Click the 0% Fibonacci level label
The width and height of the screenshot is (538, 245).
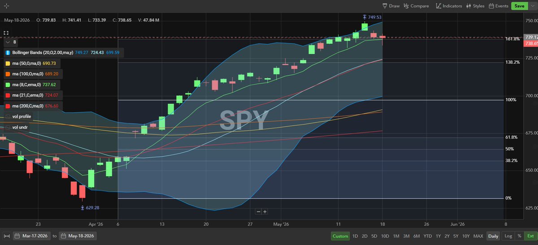click(x=508, y=198)
